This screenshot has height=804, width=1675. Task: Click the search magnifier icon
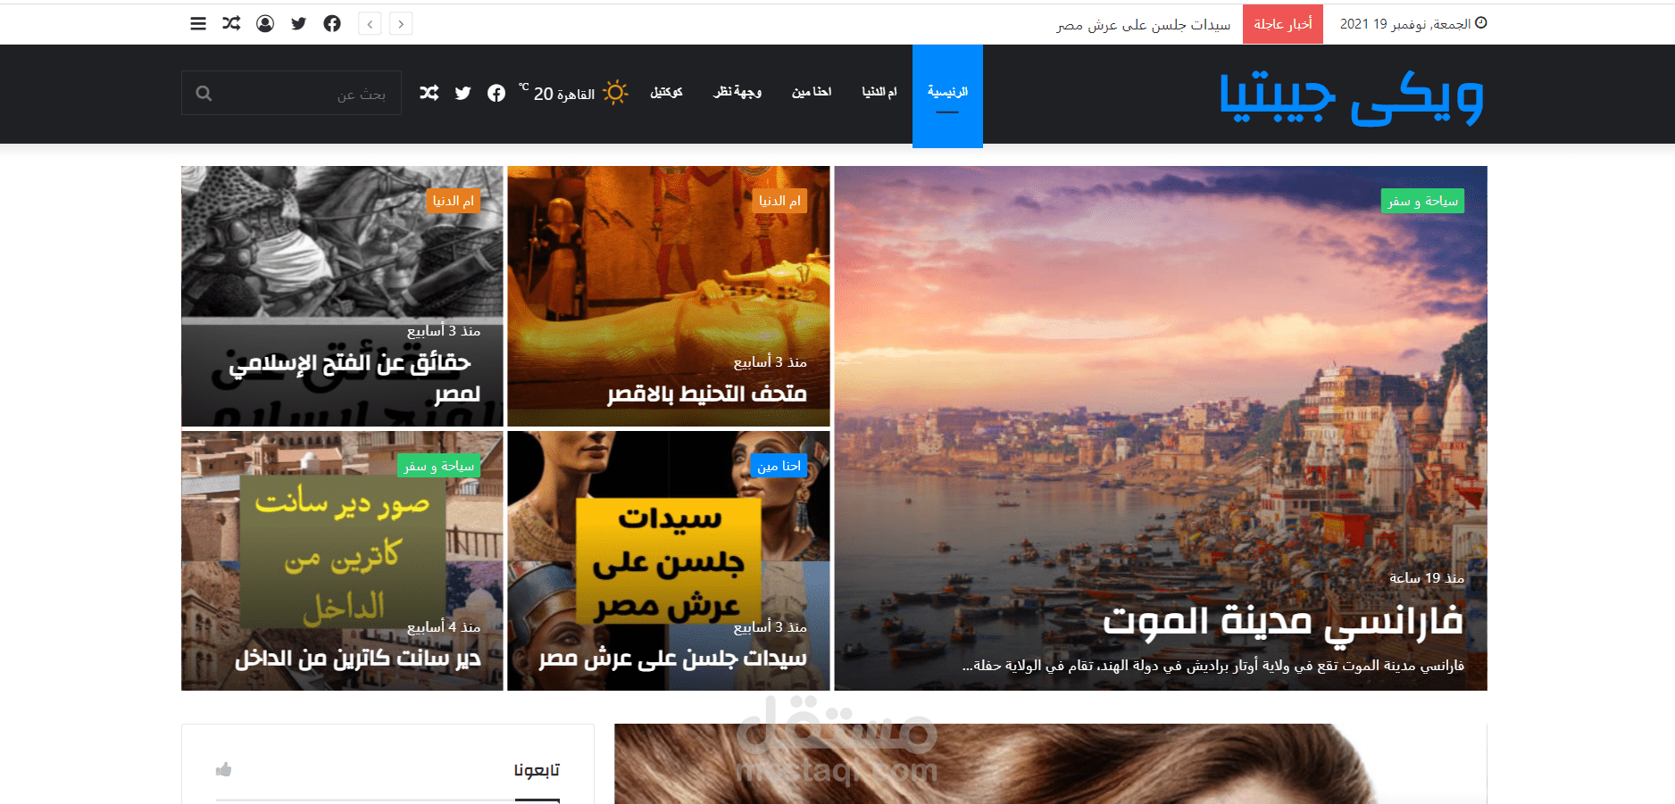[204, 92]
